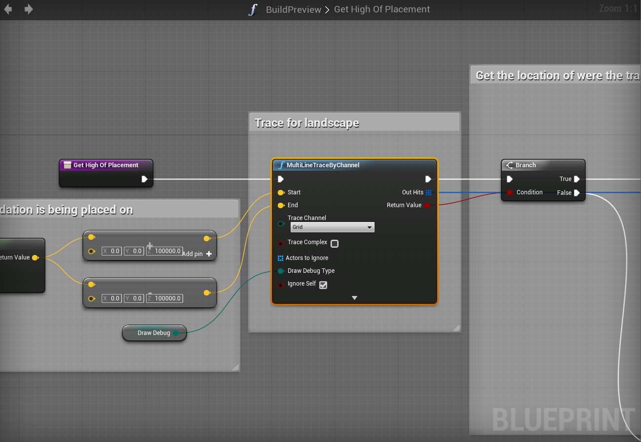Viewport: 641px width, 442px height.
Task: Click the yellow Start pin on the trace node
Action: click(281, 192)
